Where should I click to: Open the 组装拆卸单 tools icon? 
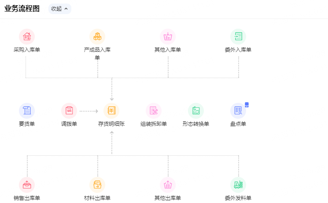coord(154,111)
